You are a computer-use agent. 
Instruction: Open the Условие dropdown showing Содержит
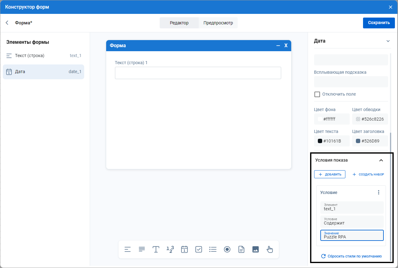pyautogui.click(x=352, y=222)
